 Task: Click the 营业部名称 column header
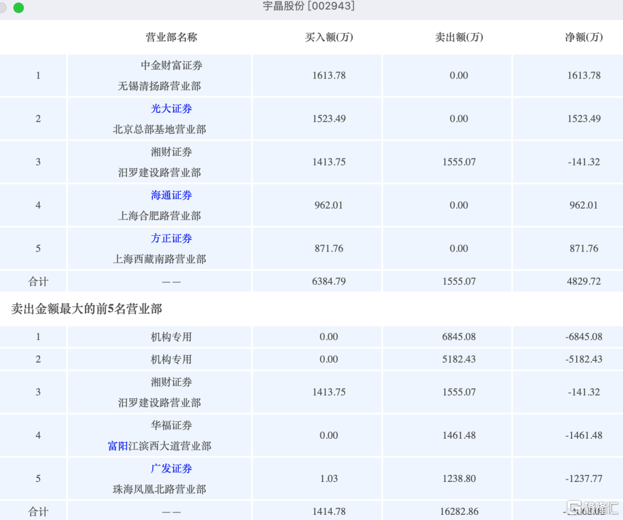pos(171,37)
